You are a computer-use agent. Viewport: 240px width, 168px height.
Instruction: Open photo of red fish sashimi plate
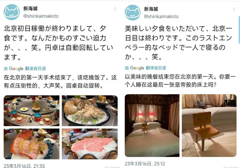pos(31,144)
